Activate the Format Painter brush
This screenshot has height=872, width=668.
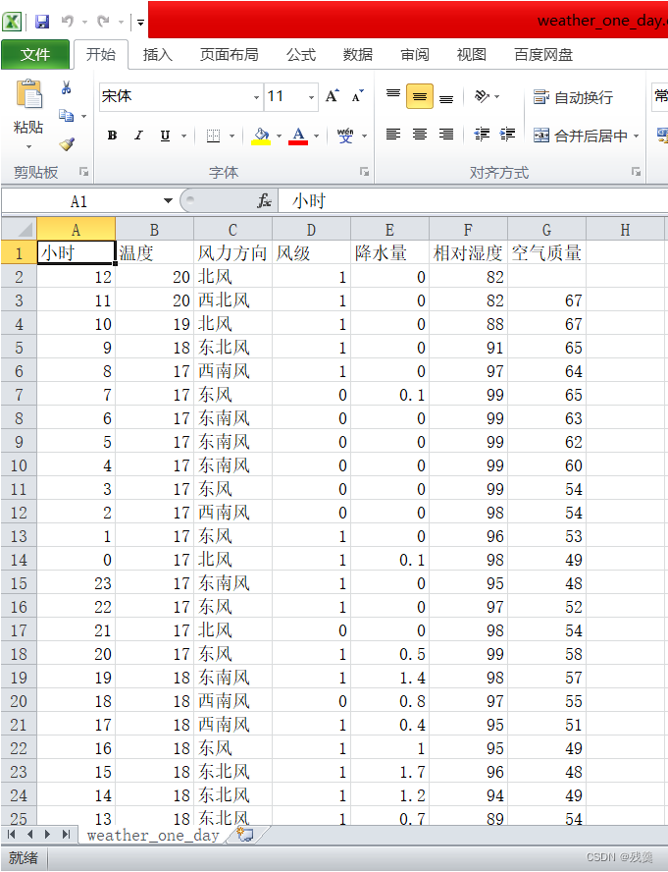click(68, 144)
